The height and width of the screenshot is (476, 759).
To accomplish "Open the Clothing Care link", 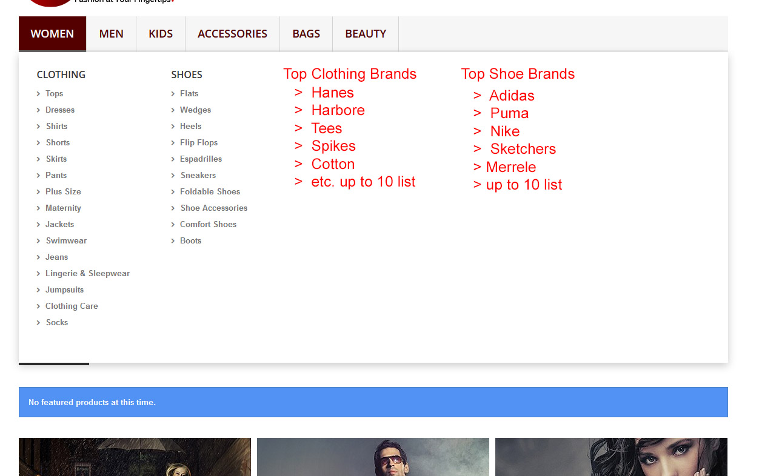I will point(72,306).
